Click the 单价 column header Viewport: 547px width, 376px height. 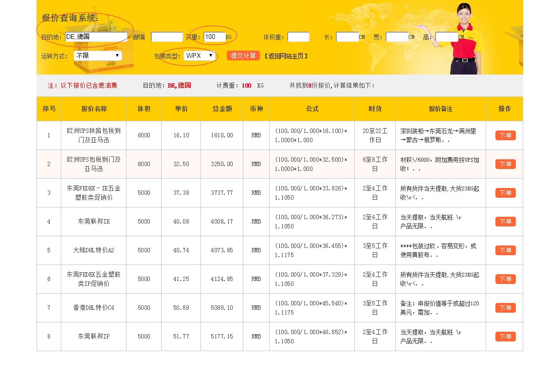click(181, 109)
